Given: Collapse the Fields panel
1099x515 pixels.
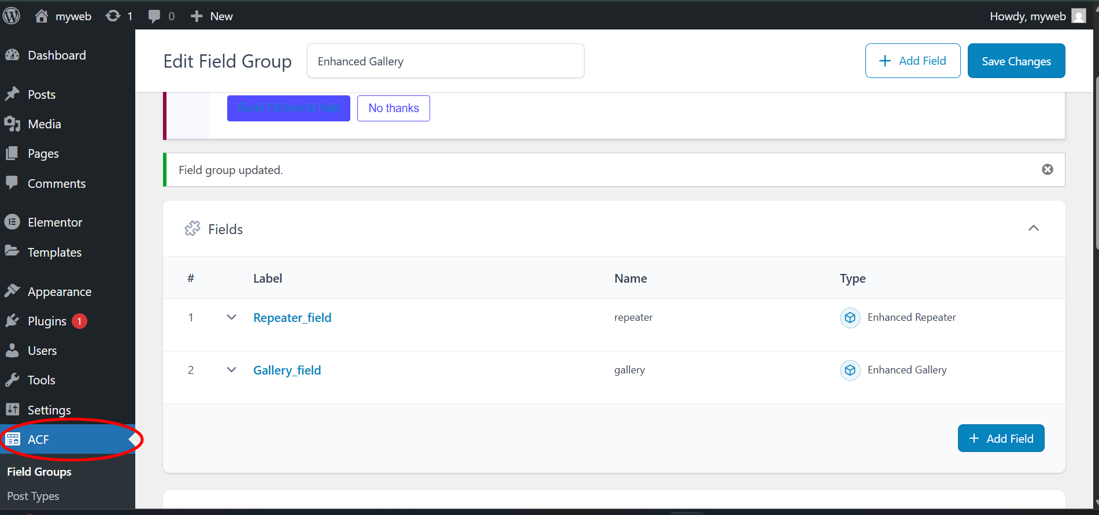Looking at the screenshot, I should [x=1034, y=228].
